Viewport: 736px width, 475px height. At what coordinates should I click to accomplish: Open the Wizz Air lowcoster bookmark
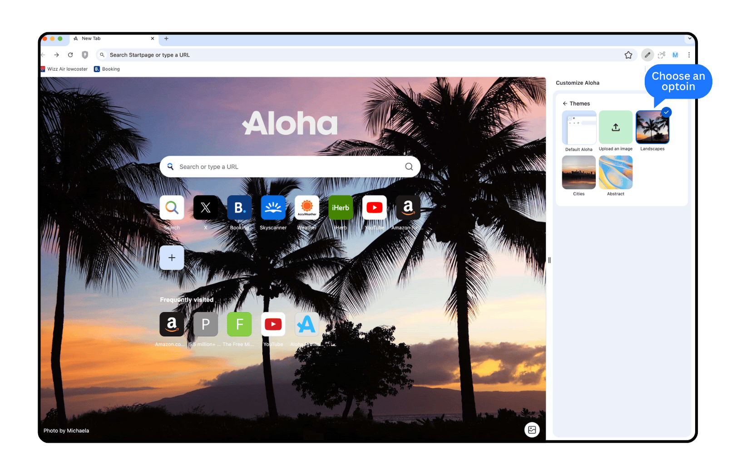point(64,69)
